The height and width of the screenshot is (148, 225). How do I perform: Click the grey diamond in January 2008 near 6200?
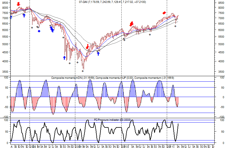[32, 28]
